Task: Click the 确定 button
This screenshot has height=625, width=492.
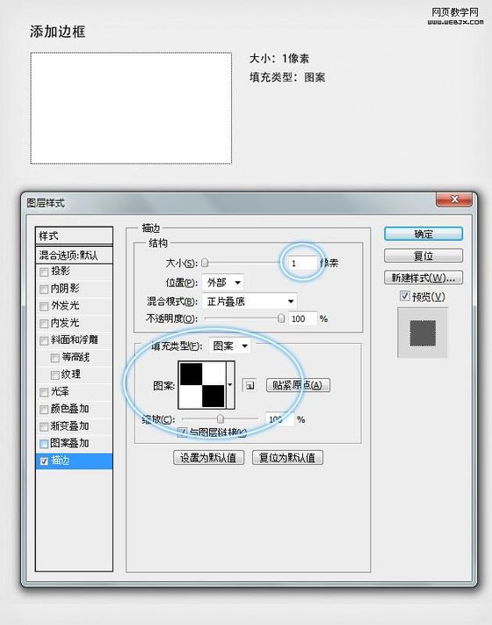Action: click(x=423, y=234)
